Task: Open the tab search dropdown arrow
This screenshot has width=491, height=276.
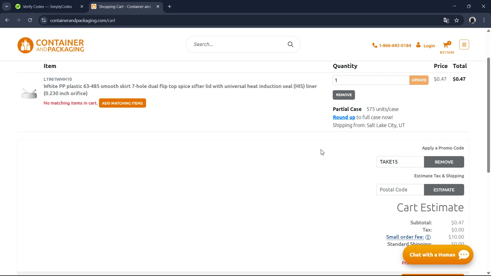Action: (x=7, y=7)
